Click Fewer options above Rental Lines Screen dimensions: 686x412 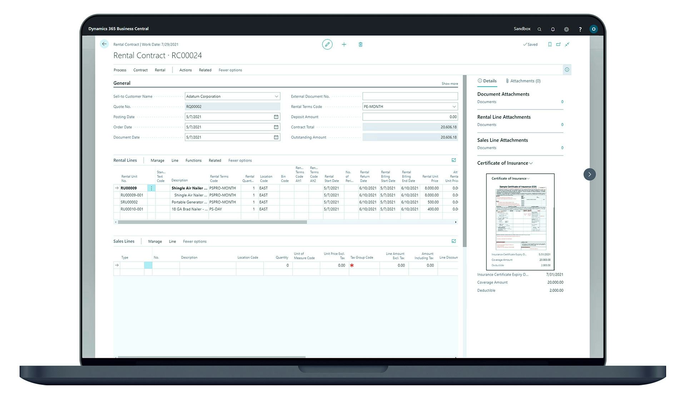pyautogui.click(x=240, y=160)
